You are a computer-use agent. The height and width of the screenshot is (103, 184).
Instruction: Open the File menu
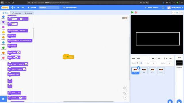click(18, 7)
